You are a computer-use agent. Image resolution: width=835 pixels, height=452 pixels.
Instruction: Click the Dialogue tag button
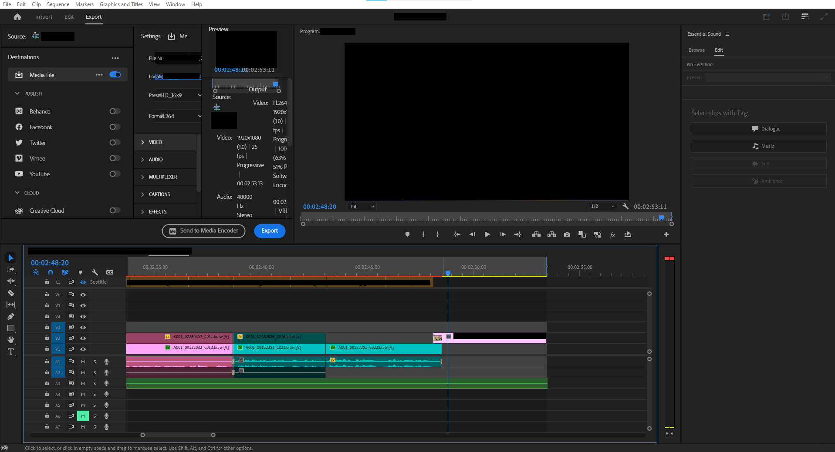(x=758, y=128)
